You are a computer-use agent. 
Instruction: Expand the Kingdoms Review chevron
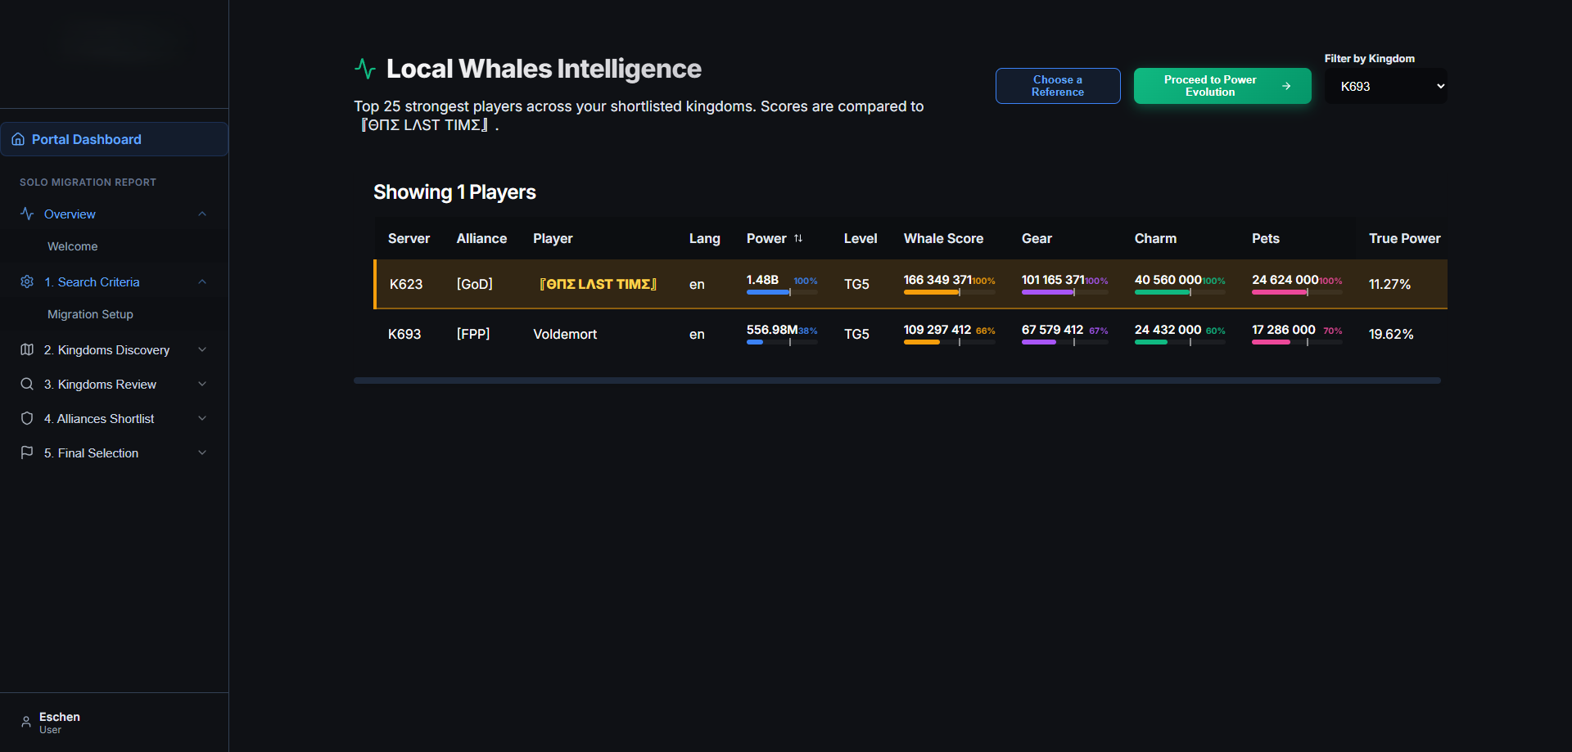click(x=202, y=384)
